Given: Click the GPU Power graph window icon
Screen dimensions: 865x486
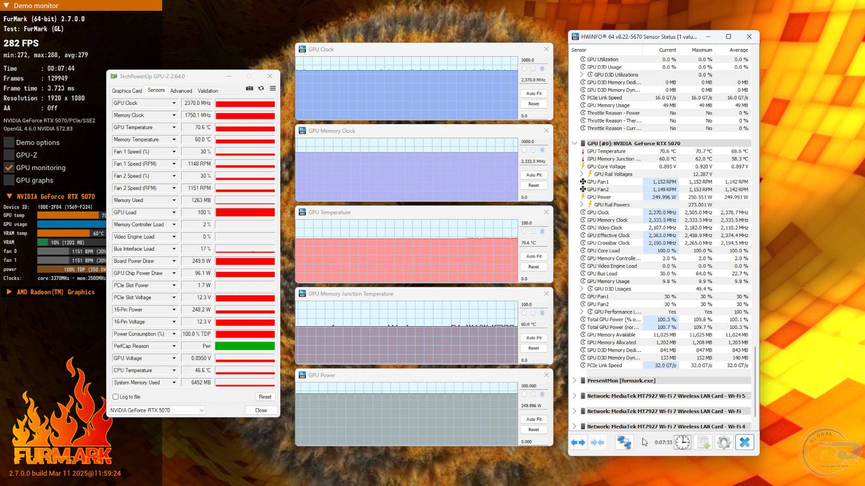Looking at the screenshot, I should pyautogui.click(x=302, y=375).
